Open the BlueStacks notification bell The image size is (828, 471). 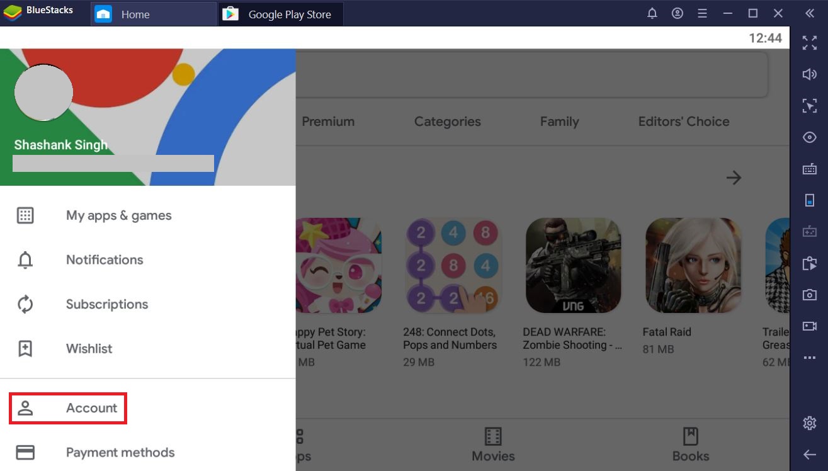pyautogui.click(x=652, y=13)
